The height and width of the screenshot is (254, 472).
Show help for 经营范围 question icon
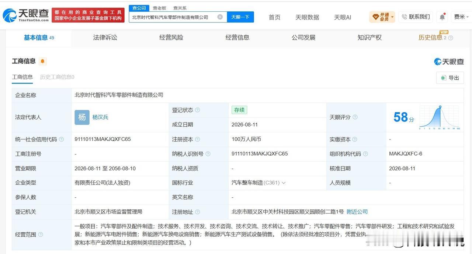[41, 234]
